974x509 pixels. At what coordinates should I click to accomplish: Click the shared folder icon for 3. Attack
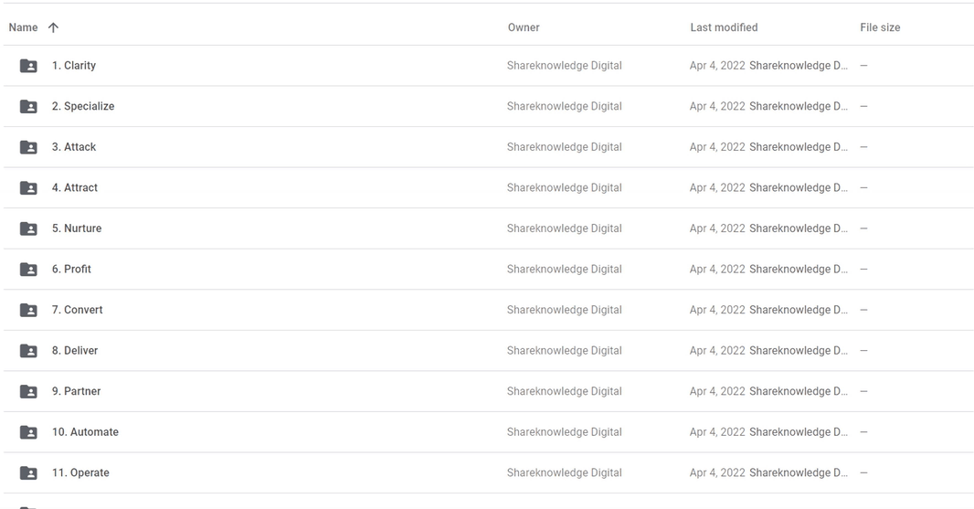coord(28,147)
